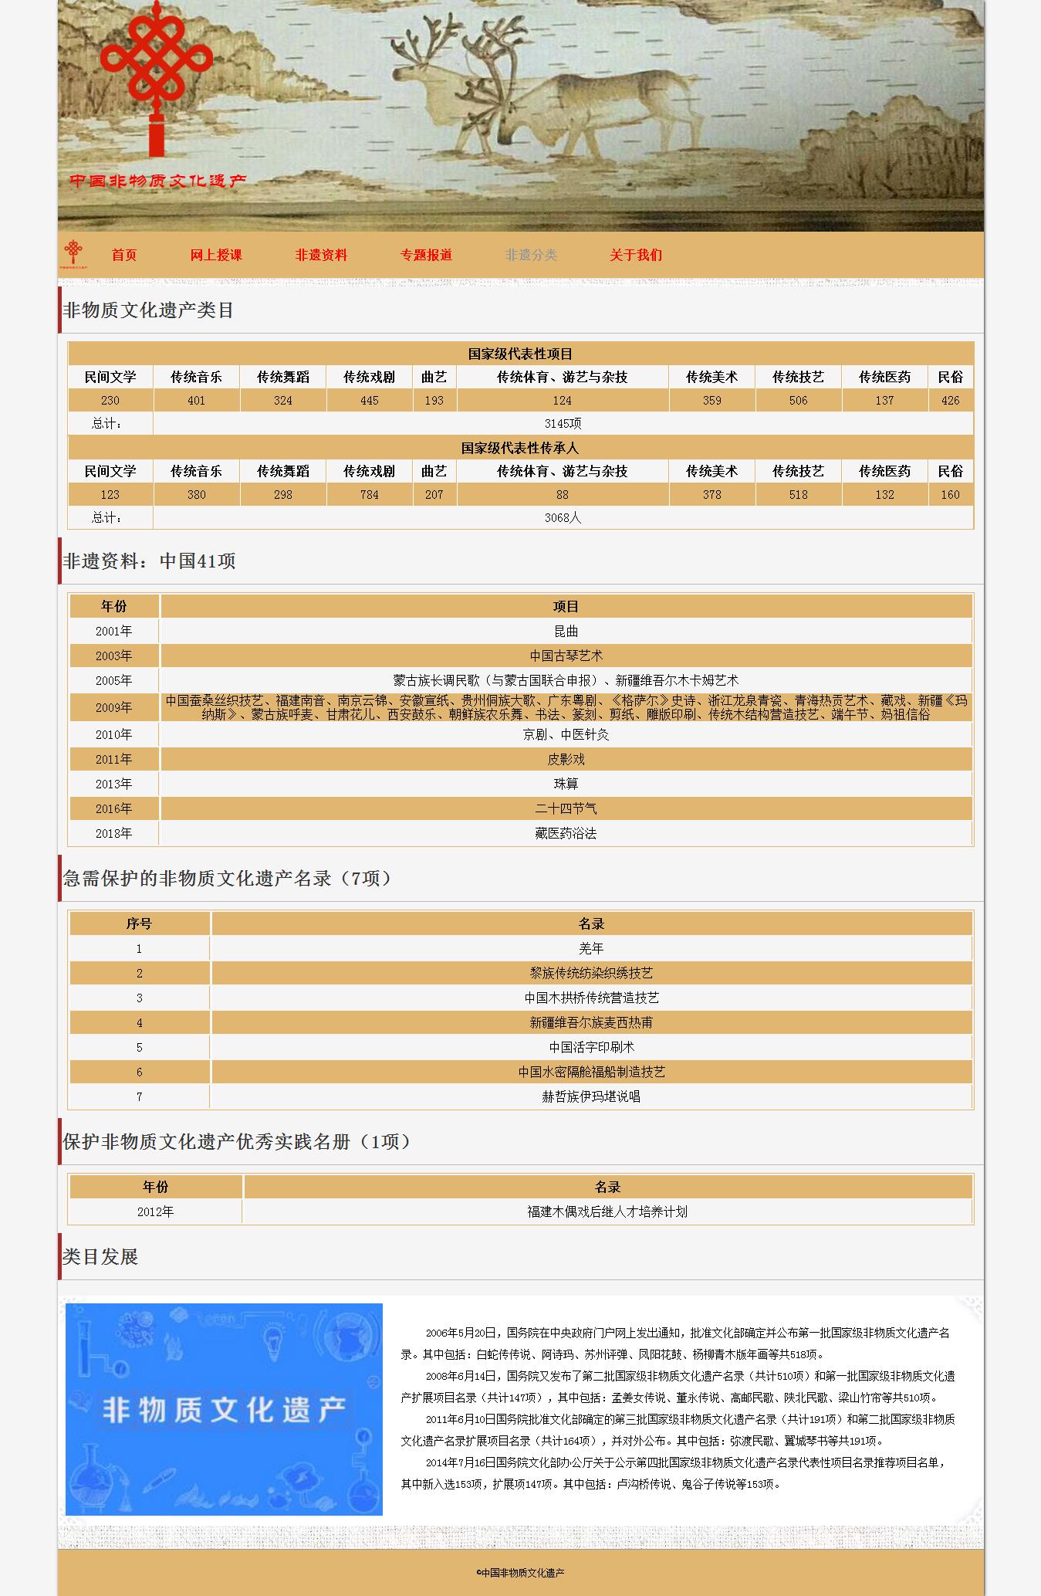Click the 类目发展 heading
This screenshot has height=1596, width=1041.
coord(100,1257)
